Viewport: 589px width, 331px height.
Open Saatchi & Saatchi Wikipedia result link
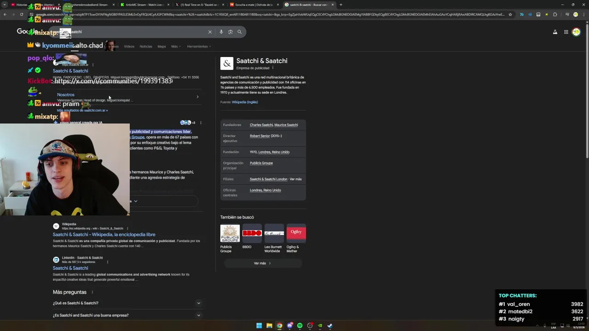[104, 234]
